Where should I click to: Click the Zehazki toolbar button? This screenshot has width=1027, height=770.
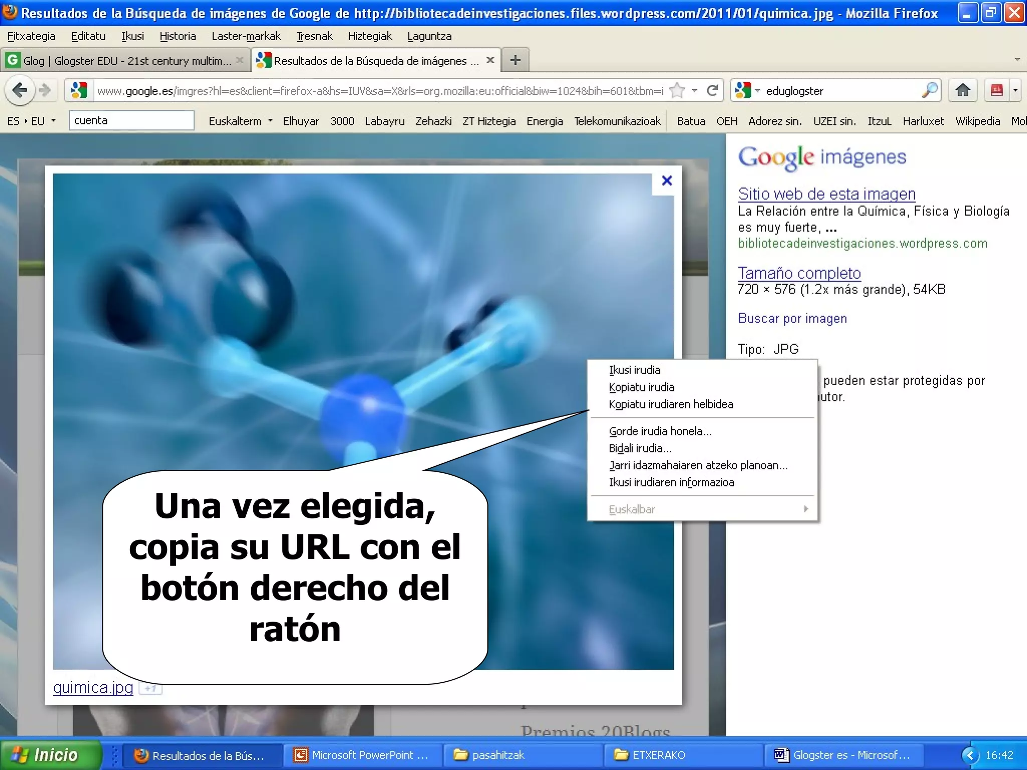pos(433,121)
